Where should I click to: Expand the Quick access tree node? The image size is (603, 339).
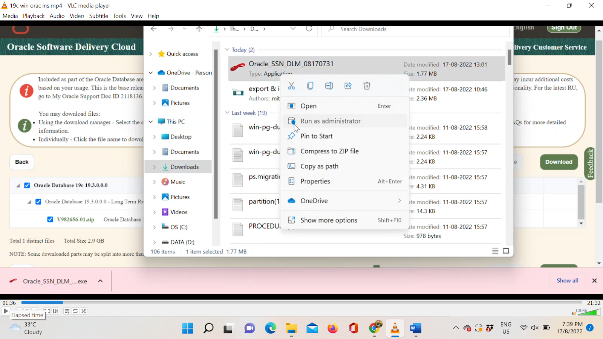click(x=151, y=54)
